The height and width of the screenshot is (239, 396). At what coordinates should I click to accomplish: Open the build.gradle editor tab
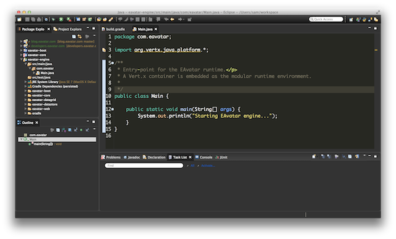113,29
